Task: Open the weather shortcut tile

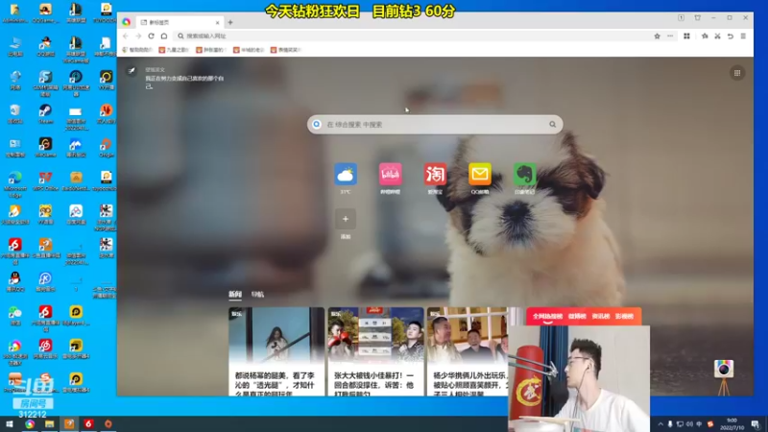Action: 346,175
